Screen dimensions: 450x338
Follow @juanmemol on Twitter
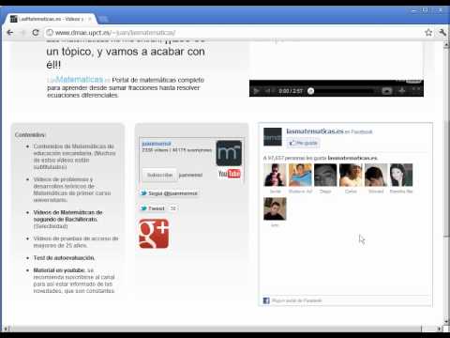coord(170,193)
